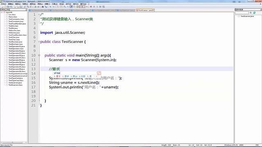Image resolution: width=262 pixels, height=147 pixels.
Task: Close the current document with the X button
Action: (x=261, y=4)
